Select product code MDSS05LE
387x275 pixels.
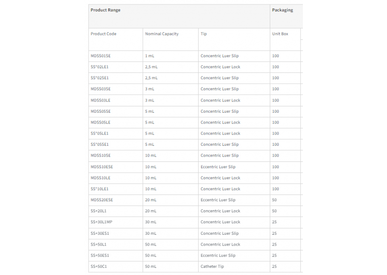101,123
